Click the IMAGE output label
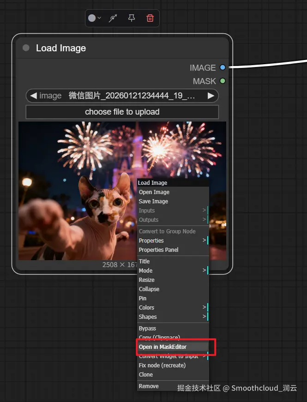Image resolution: width=307 pixels, height=402 pixels. coord(203,67)
